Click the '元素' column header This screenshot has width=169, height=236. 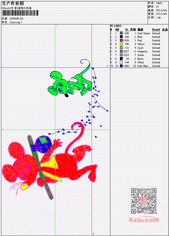coord(165,30)
